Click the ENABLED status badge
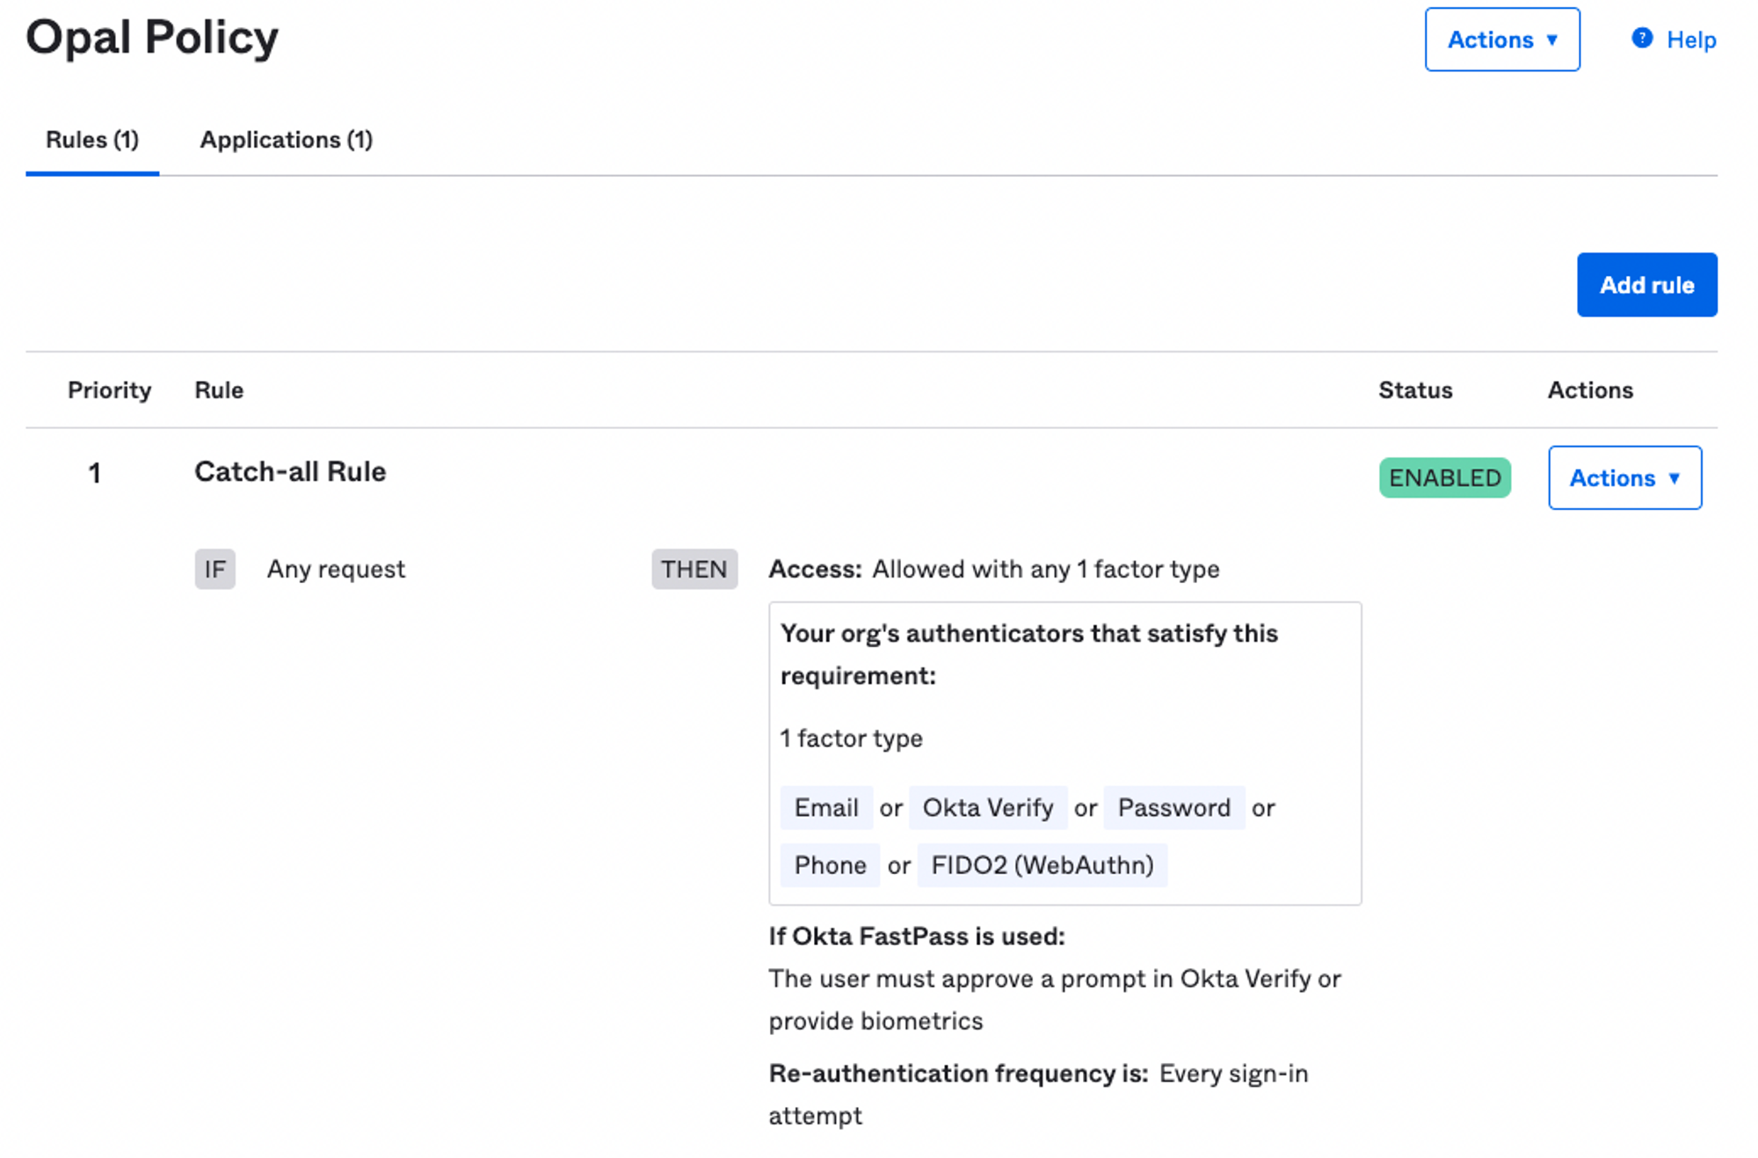This screenshot has width=1758, height=1158. (1443, 477)
